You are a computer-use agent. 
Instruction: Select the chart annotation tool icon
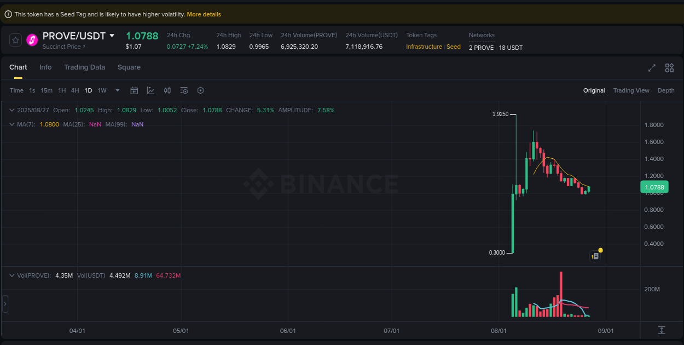point(150,90)
